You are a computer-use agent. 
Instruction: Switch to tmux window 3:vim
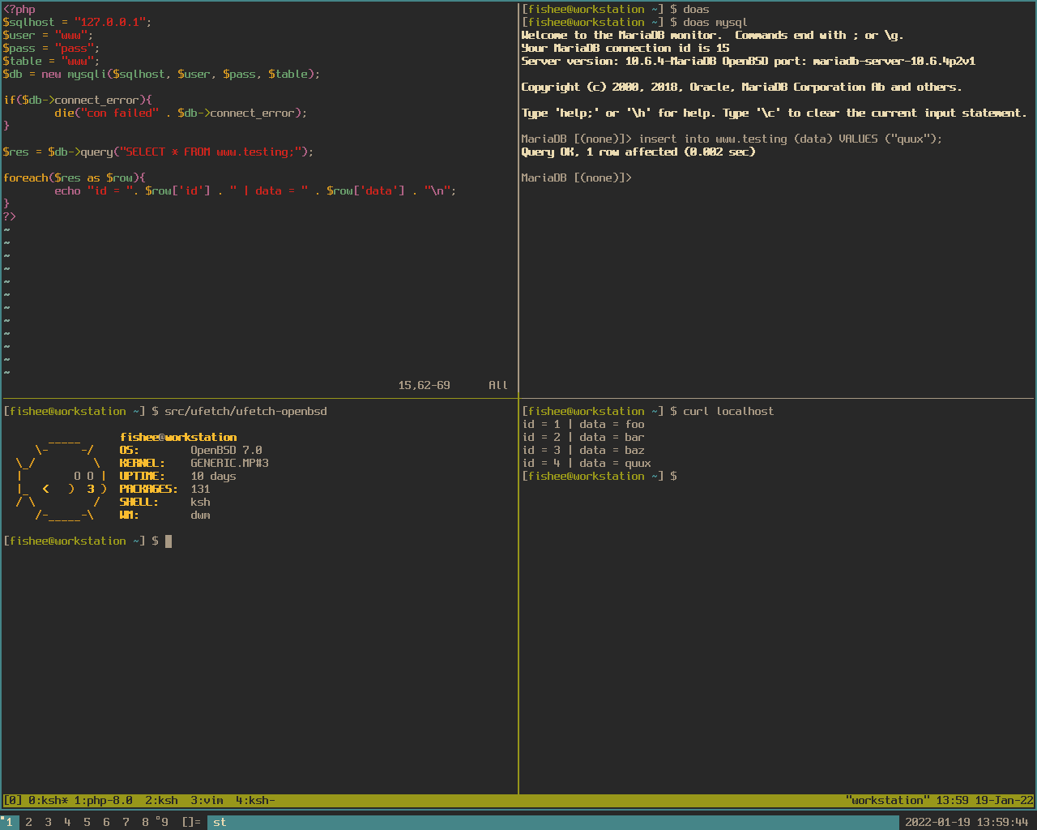[x=207, y=801]
